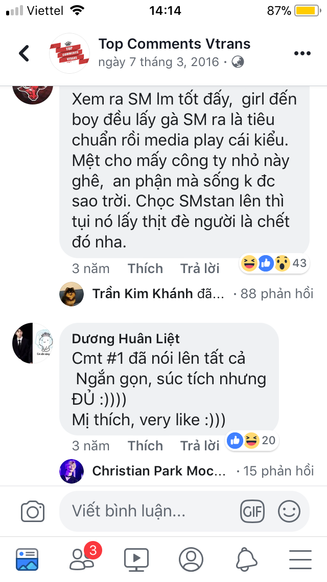
Task: Open the three-dot post options menu
Action: [x=302, y=53]
